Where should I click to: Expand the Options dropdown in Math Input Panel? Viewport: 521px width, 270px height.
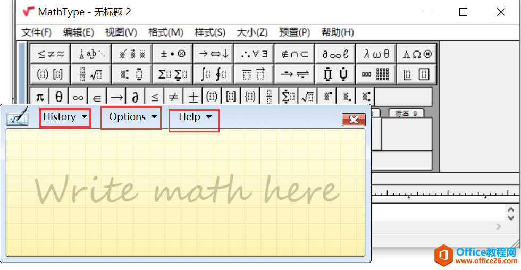point(132,117)
